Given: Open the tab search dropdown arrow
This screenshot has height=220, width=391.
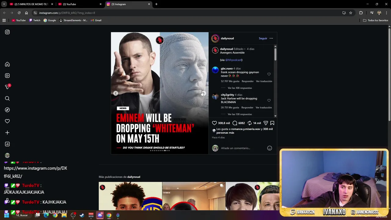Looking at the screenshot, I should coord(4,4).
